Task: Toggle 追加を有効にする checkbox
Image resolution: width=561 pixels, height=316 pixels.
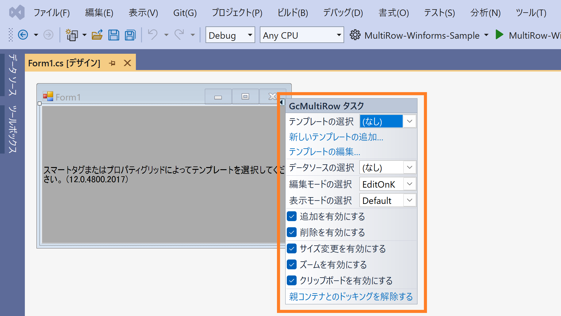Action: [292, 216]
